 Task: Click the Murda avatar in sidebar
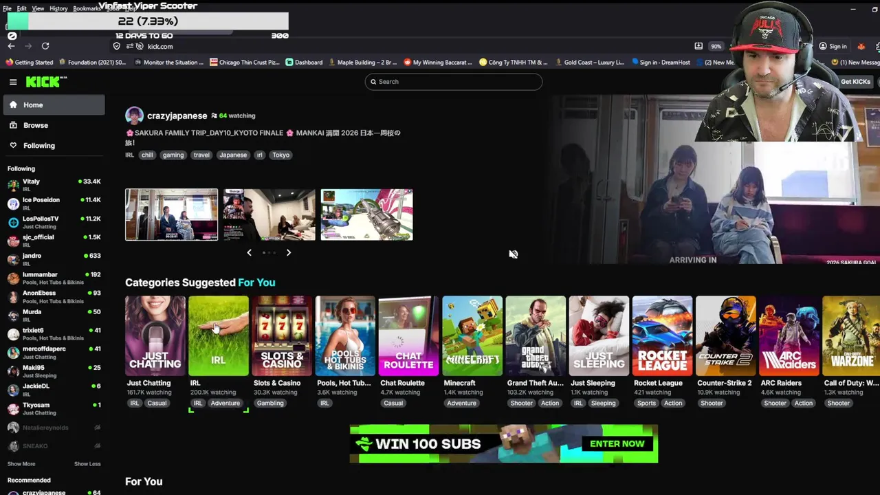(x=13, y=315)
